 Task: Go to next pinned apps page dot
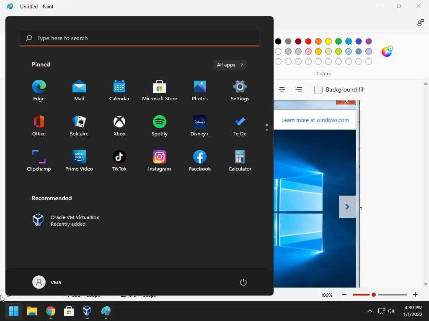point(267,130)
